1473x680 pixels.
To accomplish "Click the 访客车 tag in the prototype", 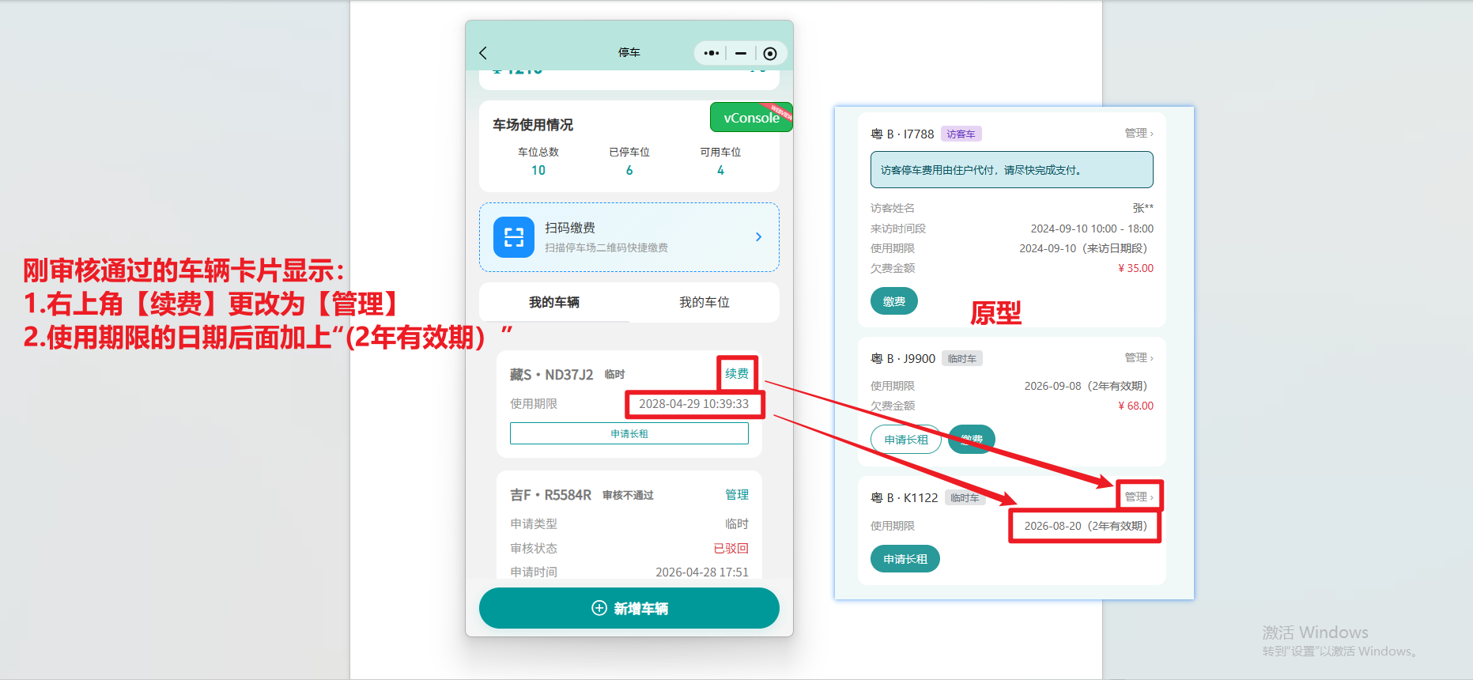I will tap(961, 134).
